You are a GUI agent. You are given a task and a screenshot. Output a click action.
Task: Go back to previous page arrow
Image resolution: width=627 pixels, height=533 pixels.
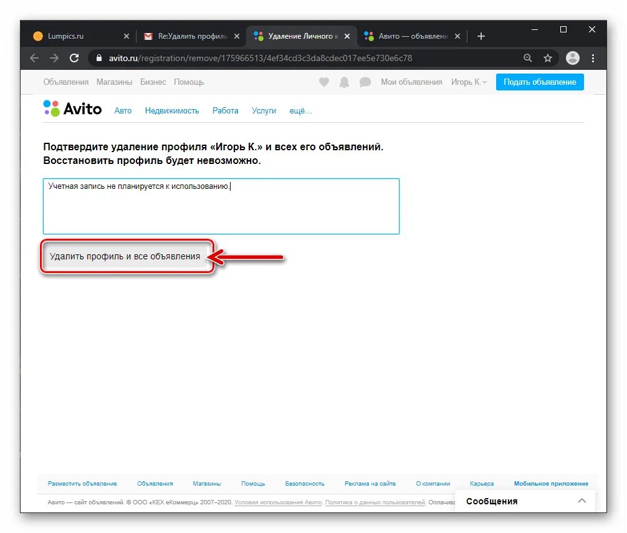[34, 58]
